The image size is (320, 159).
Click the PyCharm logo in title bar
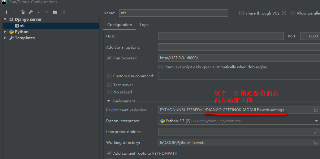(x=4, y=2)
